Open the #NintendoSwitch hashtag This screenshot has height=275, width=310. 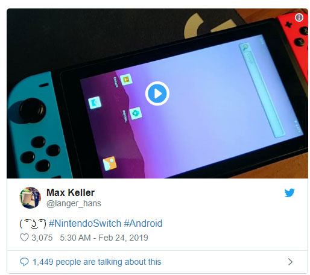pyautogui.click(x=85, y=223)
